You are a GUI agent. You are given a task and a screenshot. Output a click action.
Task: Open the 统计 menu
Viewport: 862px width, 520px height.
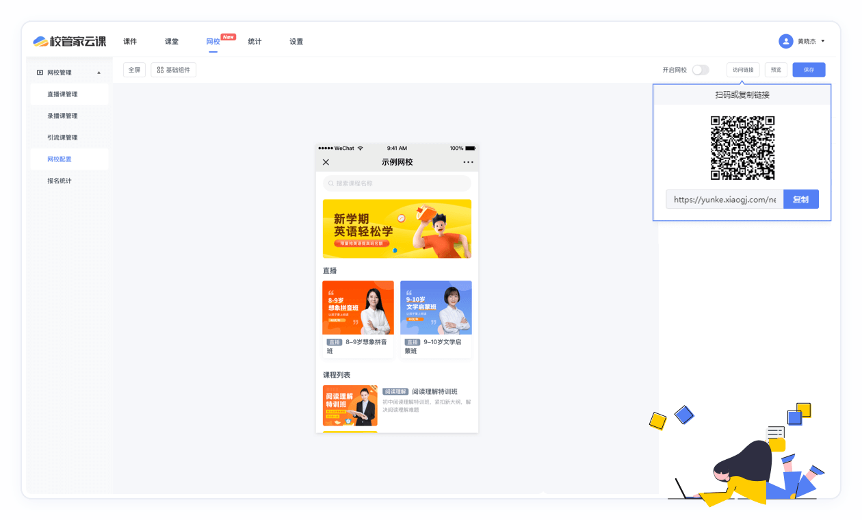click(254, 42)
